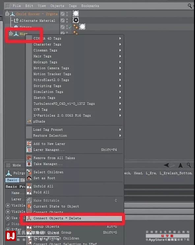
Task: Click the Unfold All icon
Action: click(29, 186)
